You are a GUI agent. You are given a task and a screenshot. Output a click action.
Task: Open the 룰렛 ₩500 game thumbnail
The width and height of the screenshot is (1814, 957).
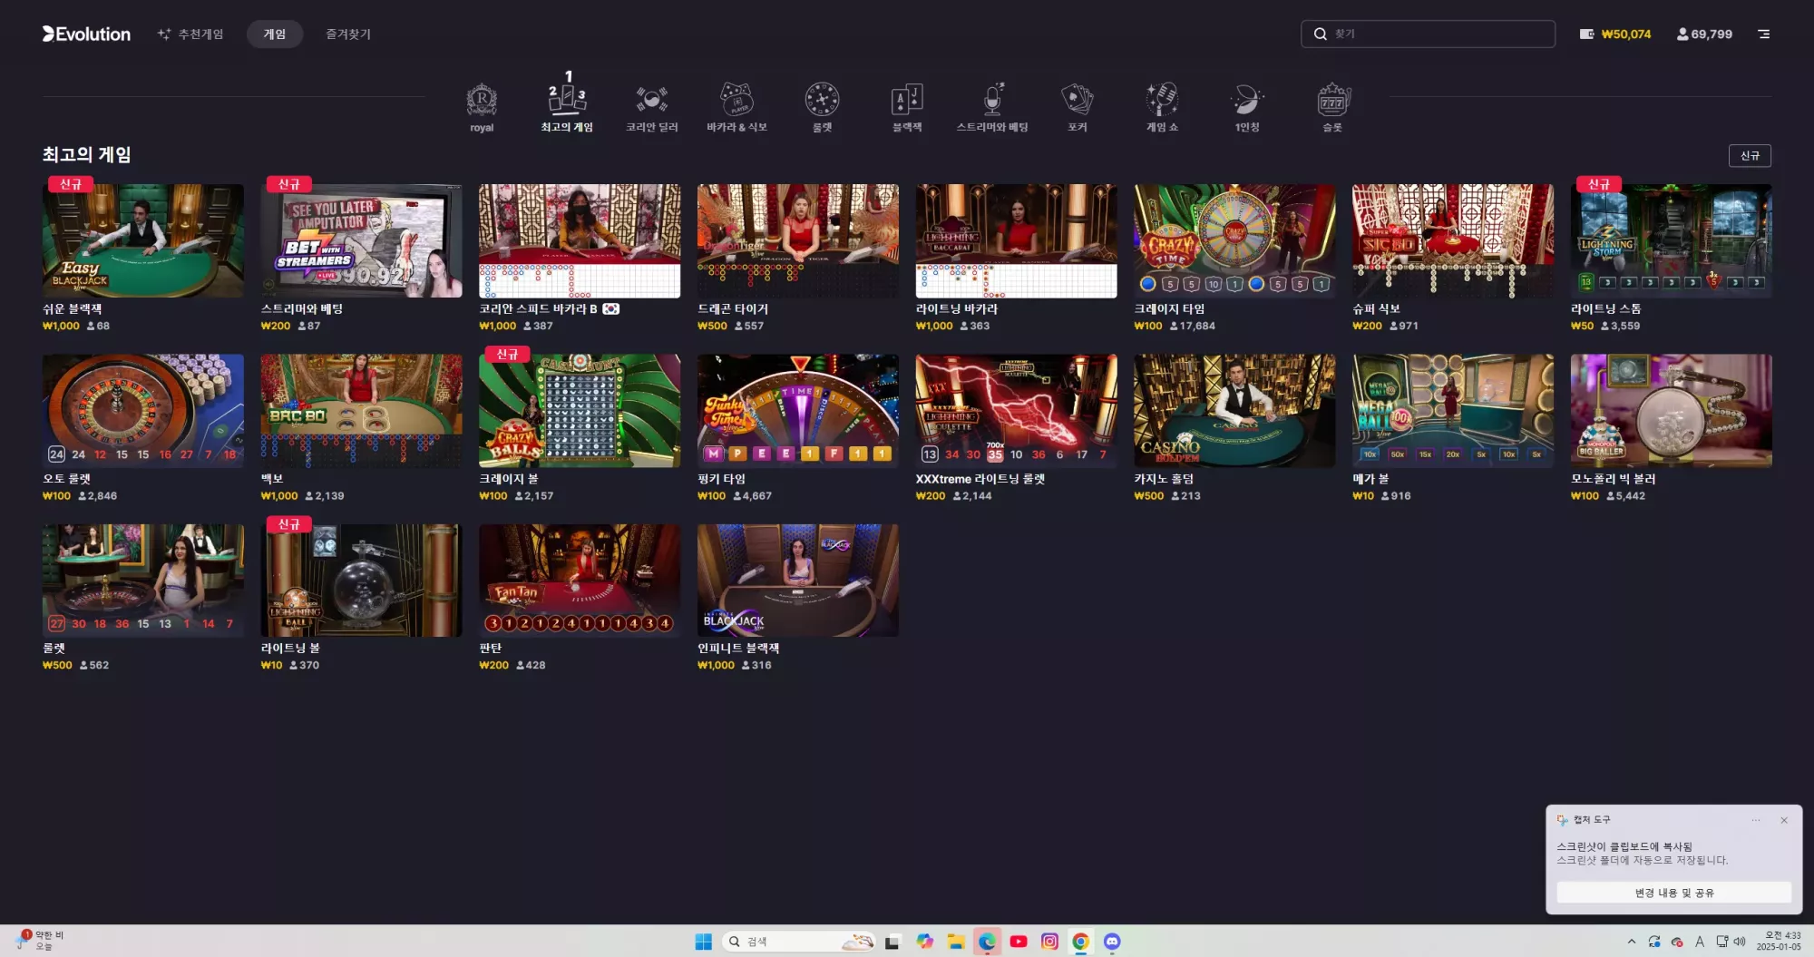click(x=142, y=580)
